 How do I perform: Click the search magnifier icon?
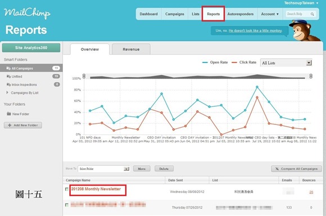pos(313,14)
